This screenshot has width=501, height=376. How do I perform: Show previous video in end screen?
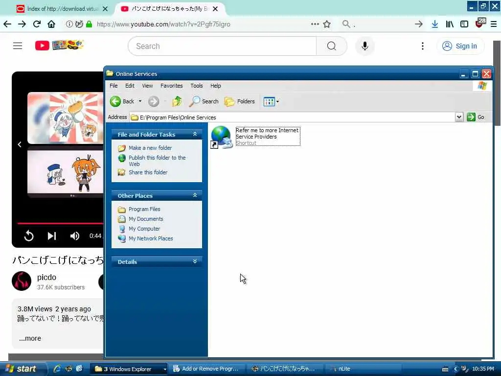tap(20, 144)
